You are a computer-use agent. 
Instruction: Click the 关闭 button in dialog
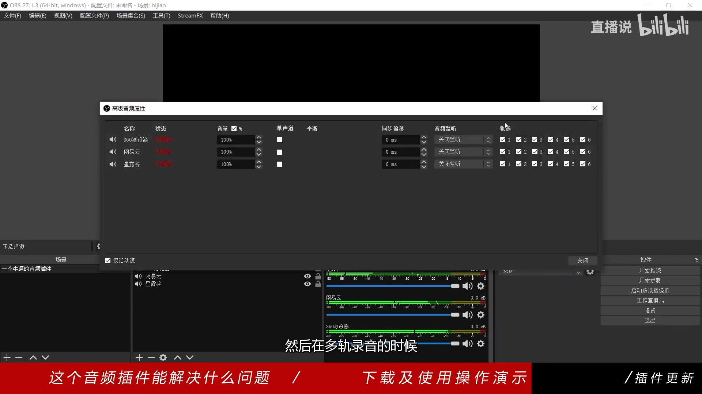[582, 260]
